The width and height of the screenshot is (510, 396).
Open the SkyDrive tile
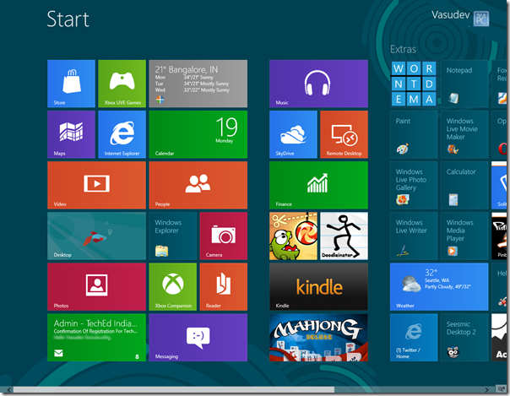[293, 134]
